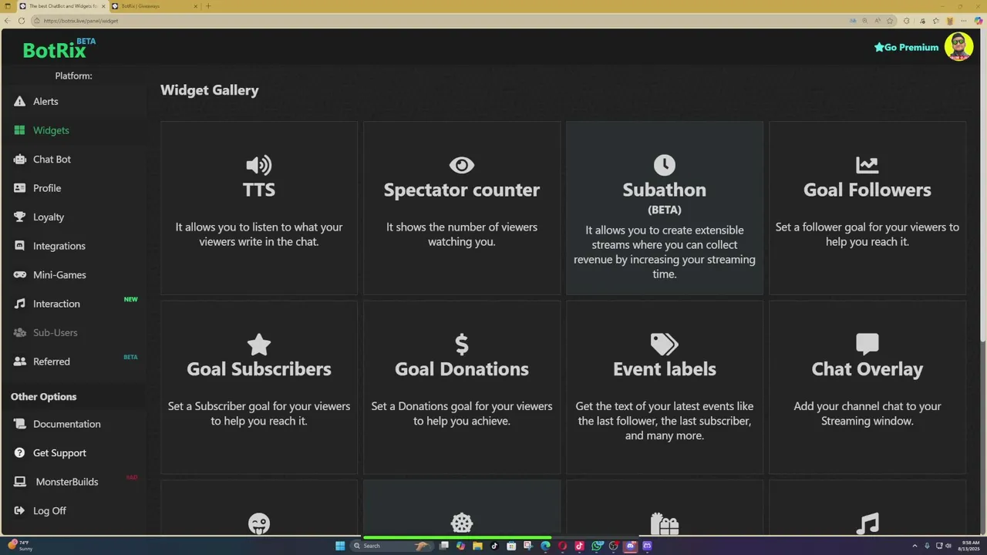Click the emoji face widget icon
Screen dimensions: 987x555
tap(258, 524)
